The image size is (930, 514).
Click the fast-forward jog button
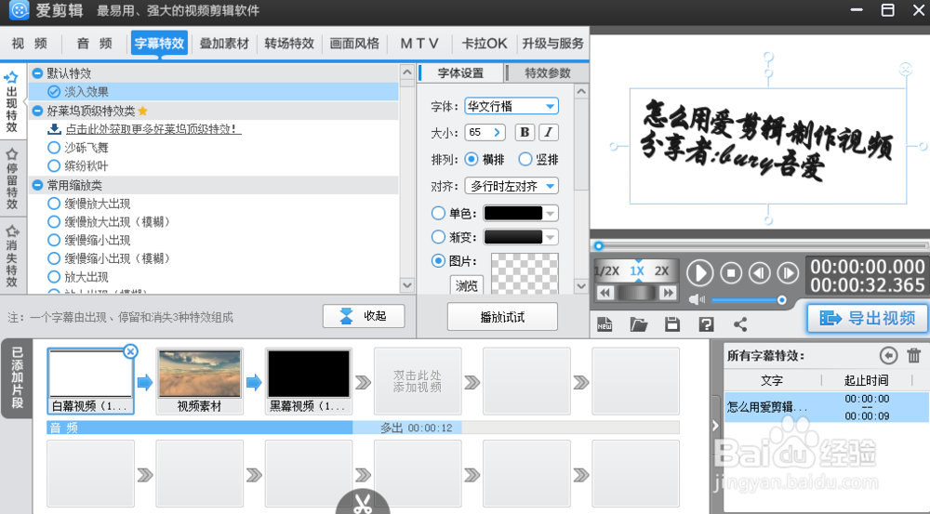click(x=668, y=293)
